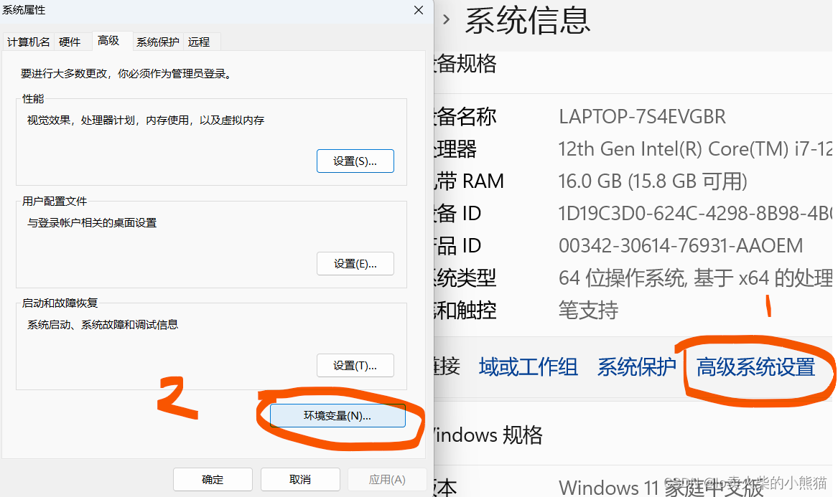This screenshot has height=497, width=838.
Task: Open the 远程 tab
Action: pos(199,42)
